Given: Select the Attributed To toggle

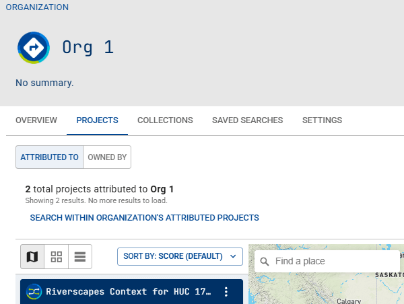Looking at the screenshot, I should 49,157.
